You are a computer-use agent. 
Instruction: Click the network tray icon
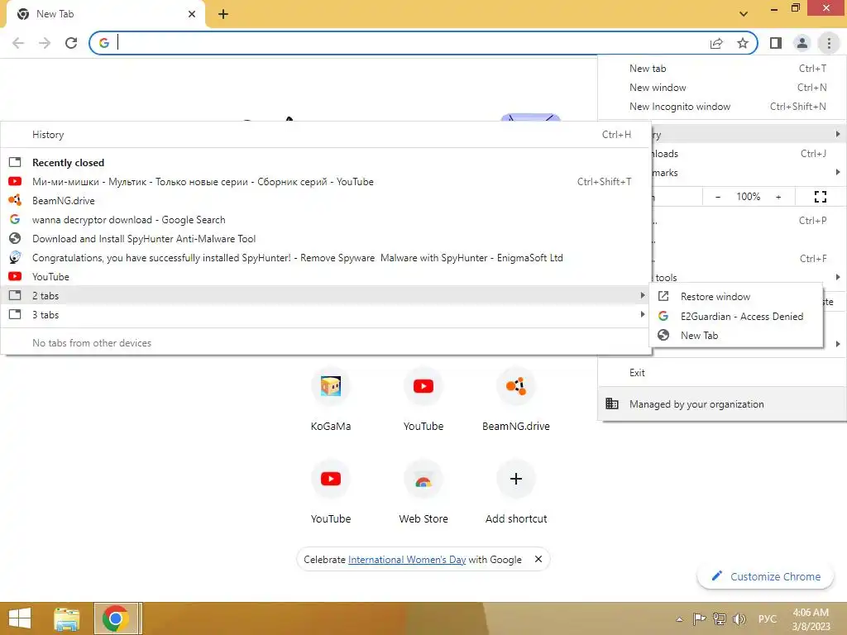[719, 618]
